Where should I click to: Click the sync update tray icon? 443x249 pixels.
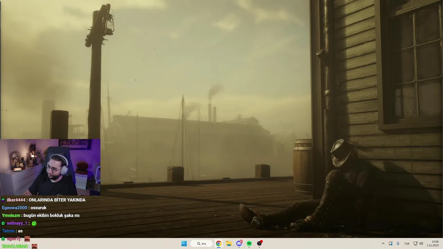click(x=390, y=243)
